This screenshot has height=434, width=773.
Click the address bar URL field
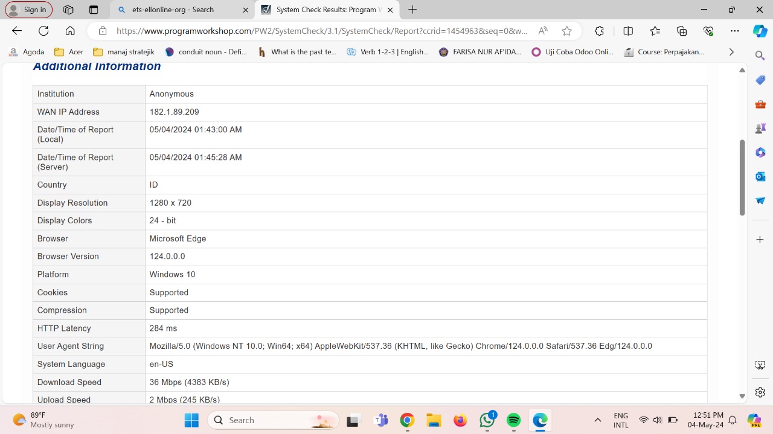(320, 31)
